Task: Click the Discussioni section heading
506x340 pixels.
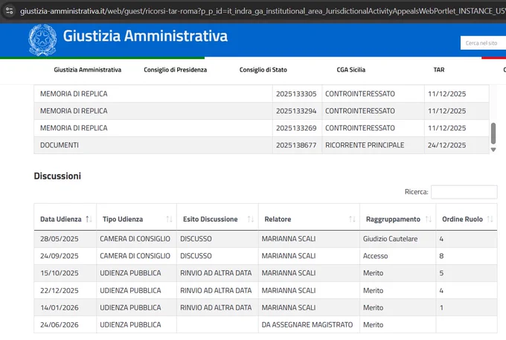Action: pyautogui.click(x=57, y=176)
